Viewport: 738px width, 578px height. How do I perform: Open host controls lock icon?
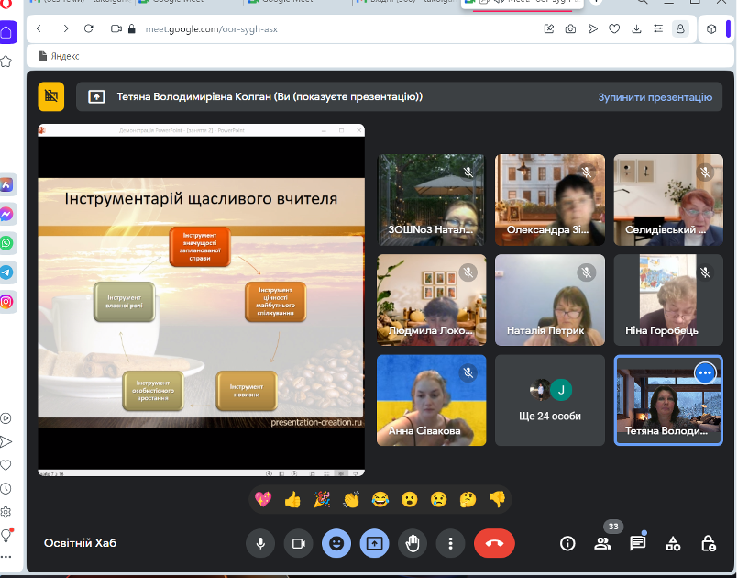pos(709,544)
